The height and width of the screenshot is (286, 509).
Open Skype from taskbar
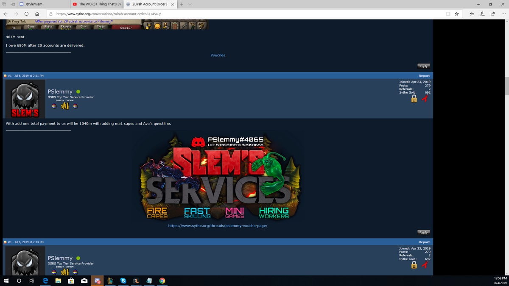123,280
